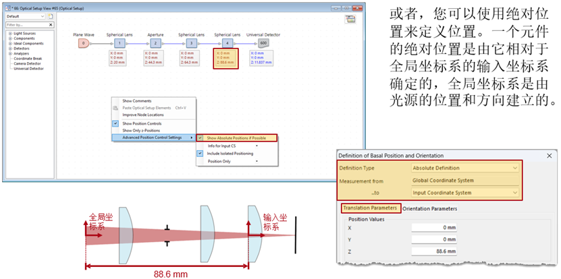Select Coordinate Break in the tree
Viewport: 561px width, 279px height.
[x=28, y=59]
